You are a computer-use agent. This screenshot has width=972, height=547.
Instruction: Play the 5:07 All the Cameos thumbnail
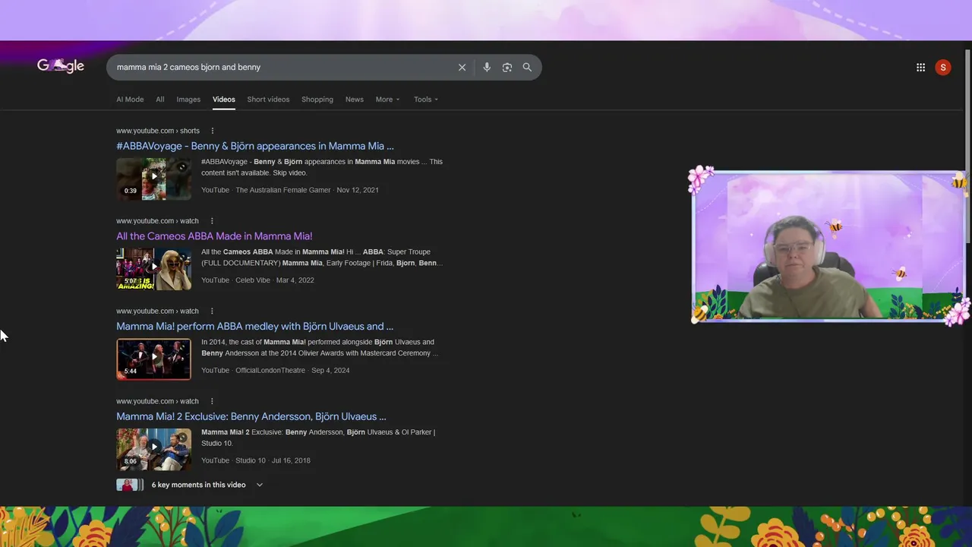[153, 269]
